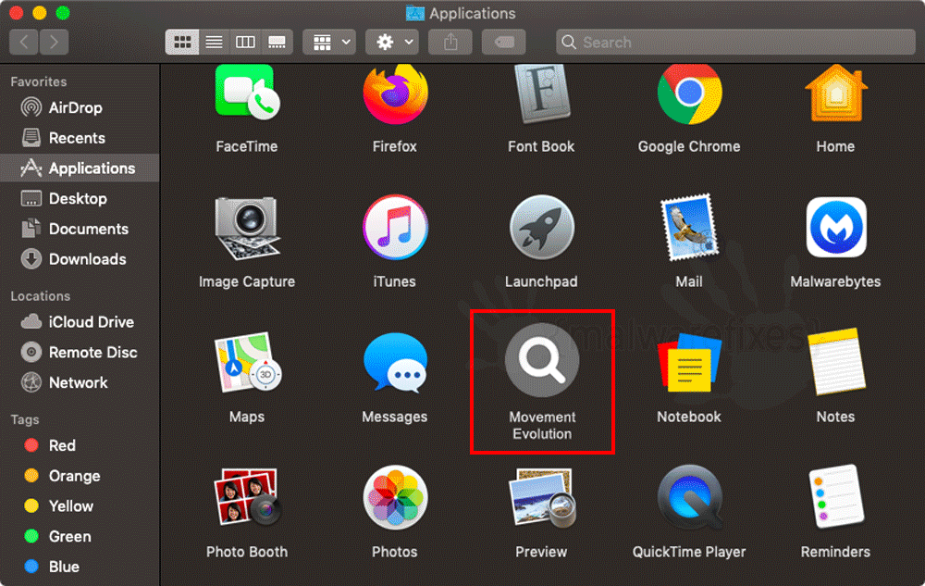Click the "Image Capture" label text
The width and height of the screenshot is (925, 586).
247,281
